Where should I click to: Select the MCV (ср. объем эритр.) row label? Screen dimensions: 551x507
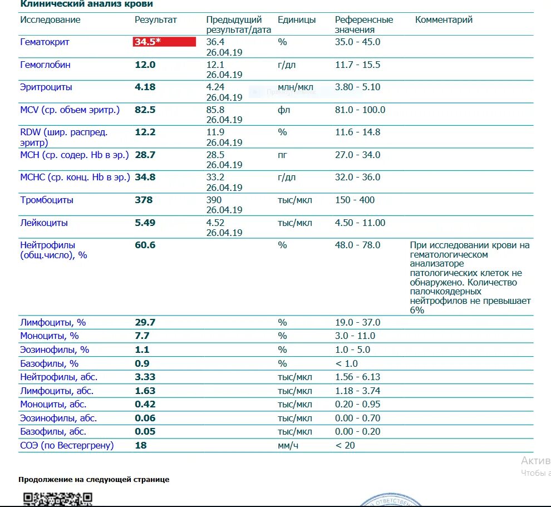point(70,110)
